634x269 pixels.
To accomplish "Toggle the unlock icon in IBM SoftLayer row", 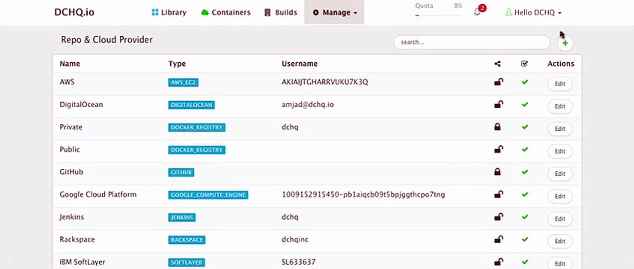I will tap(499, 262).
